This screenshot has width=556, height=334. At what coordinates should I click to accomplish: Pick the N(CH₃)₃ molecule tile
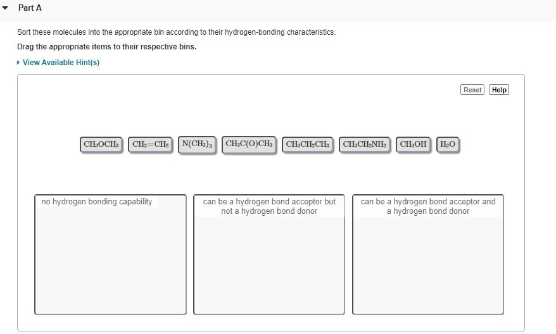(x=197, y=144)
